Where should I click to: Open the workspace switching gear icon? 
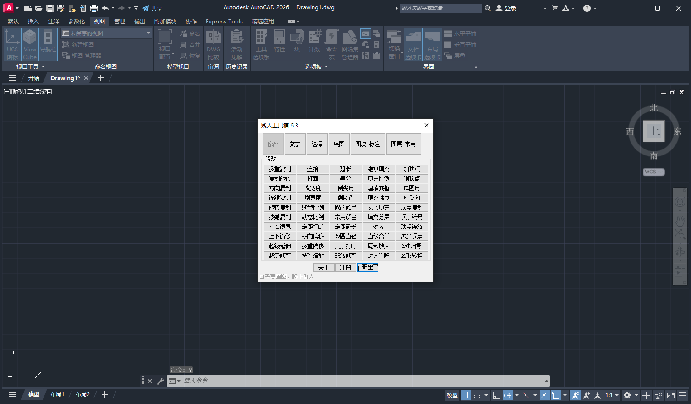(x=627, y=395)
